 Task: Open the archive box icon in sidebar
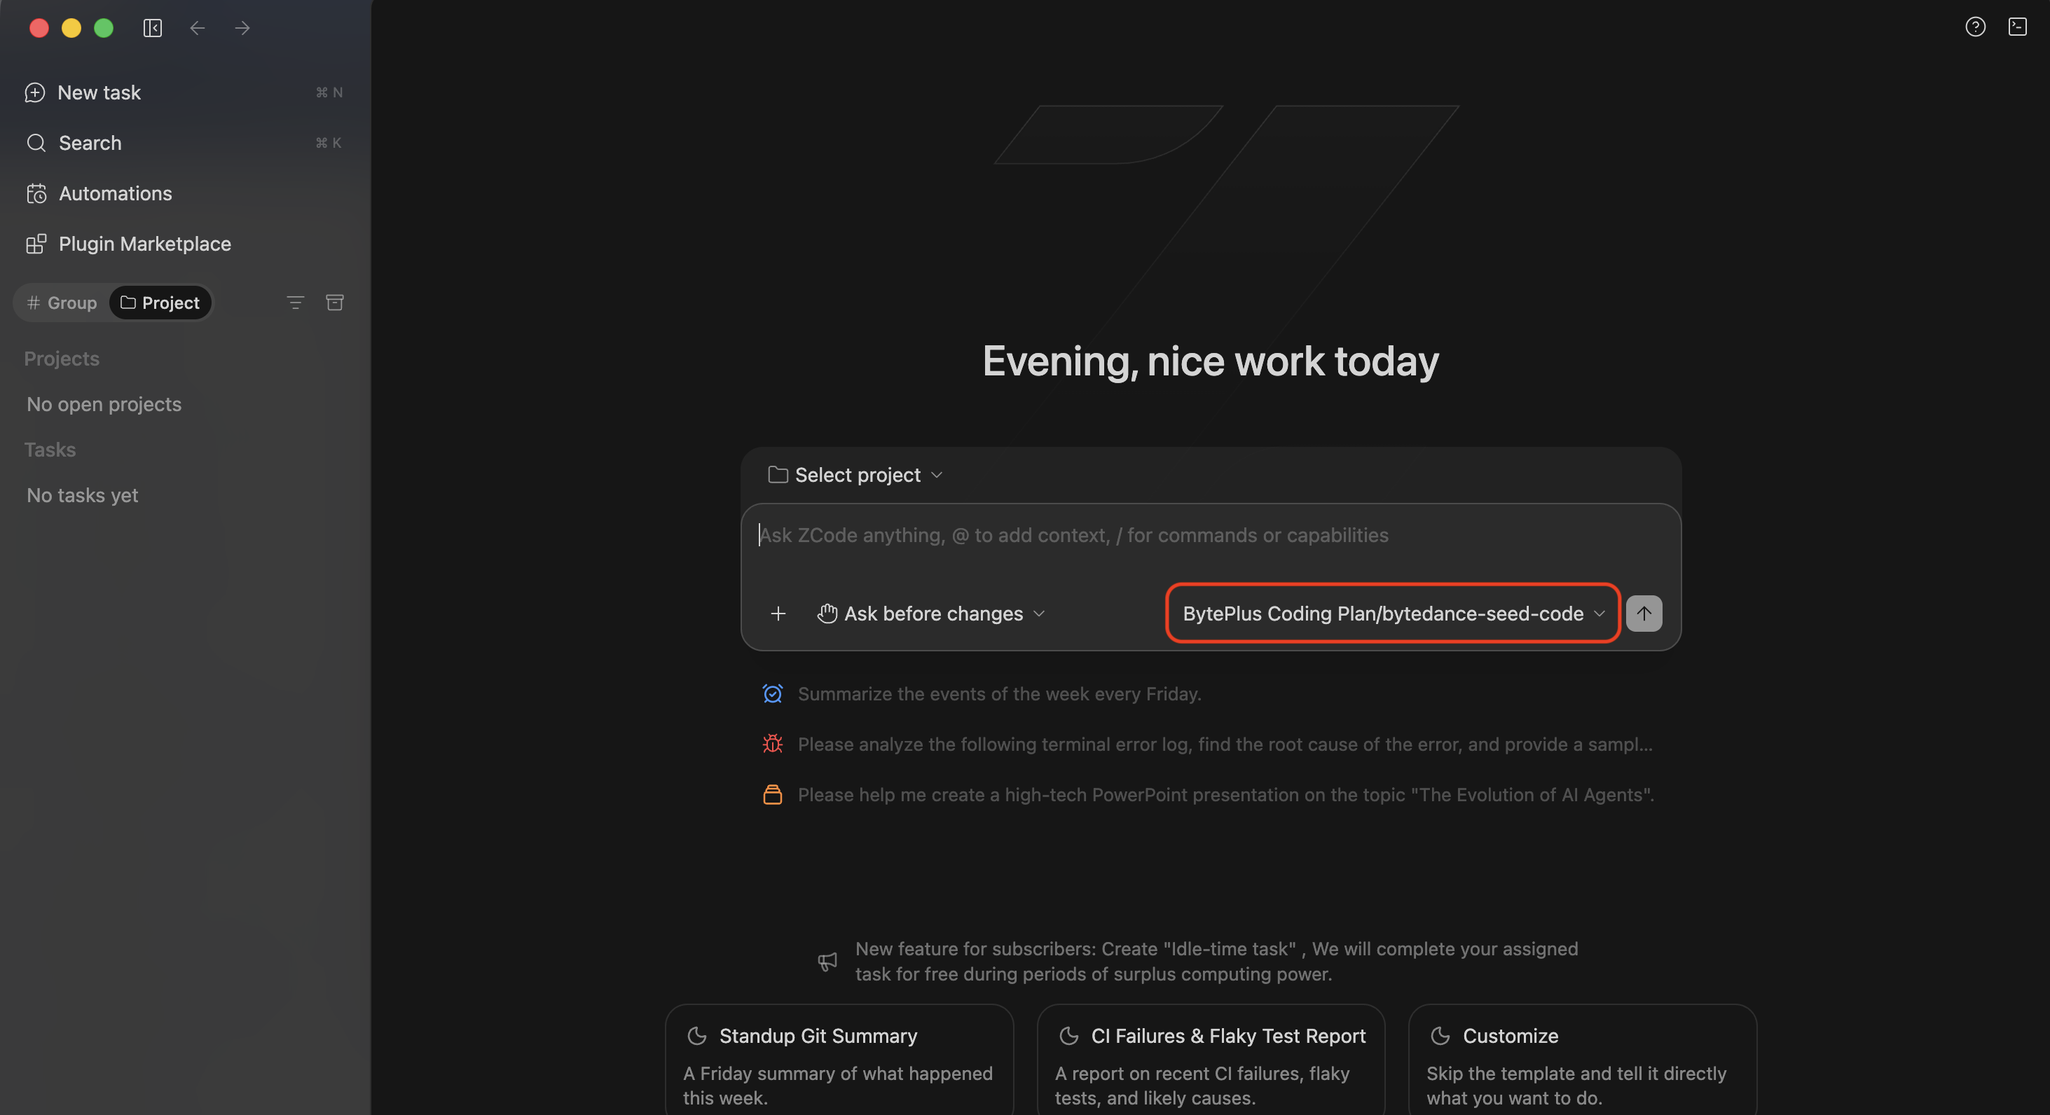335,303
